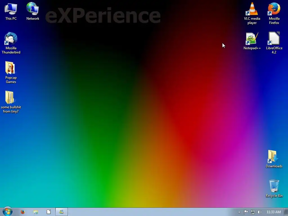Image resolution: width=288 pixels, height=216 pixels.
Task: Select the Mozilla Thunderbird shortcut
Action: [x=11, y=43]
